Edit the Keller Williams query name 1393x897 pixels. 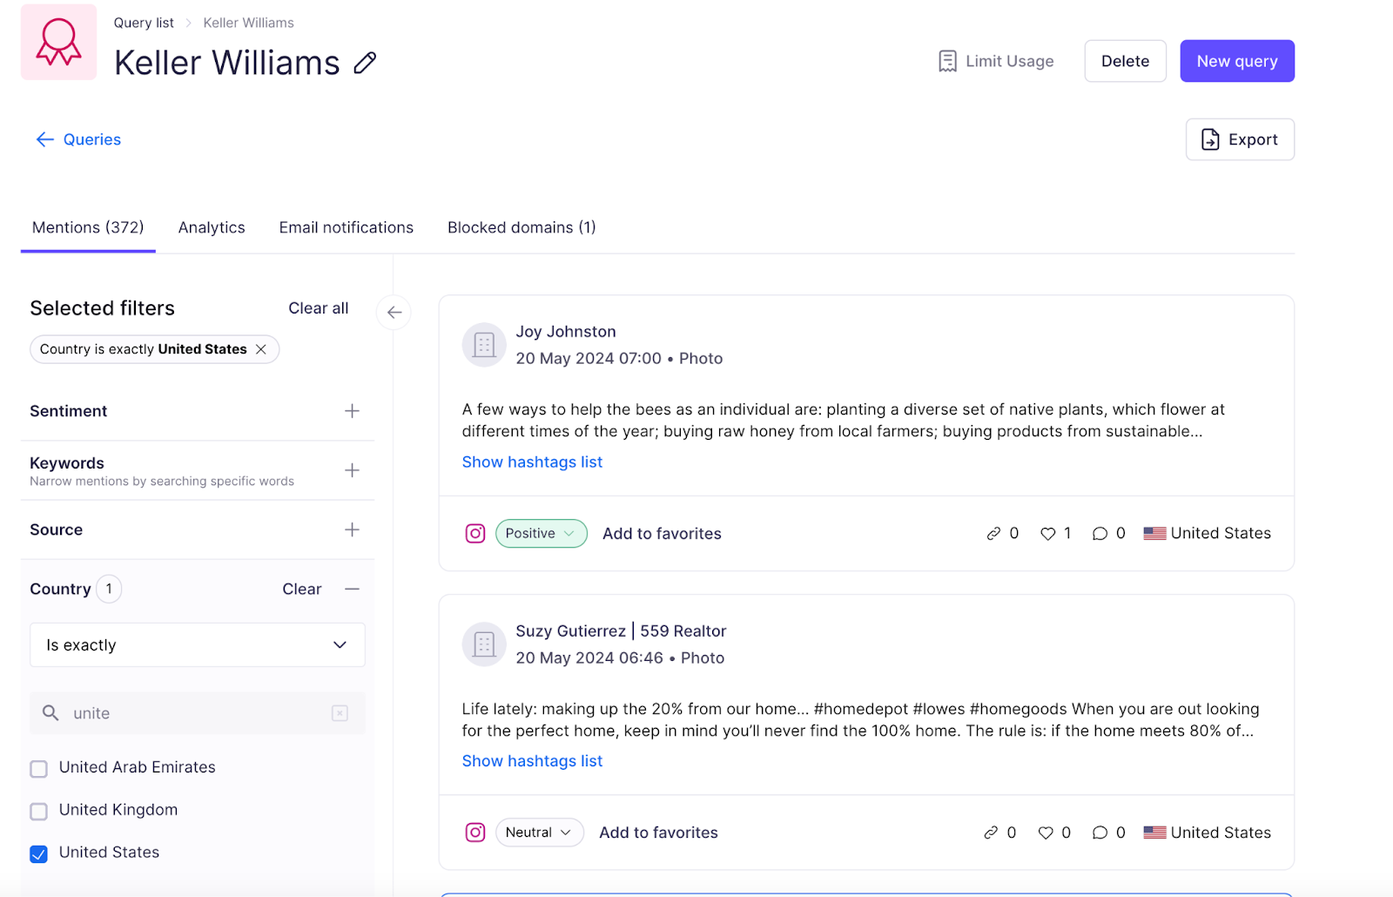click(365, 63)
